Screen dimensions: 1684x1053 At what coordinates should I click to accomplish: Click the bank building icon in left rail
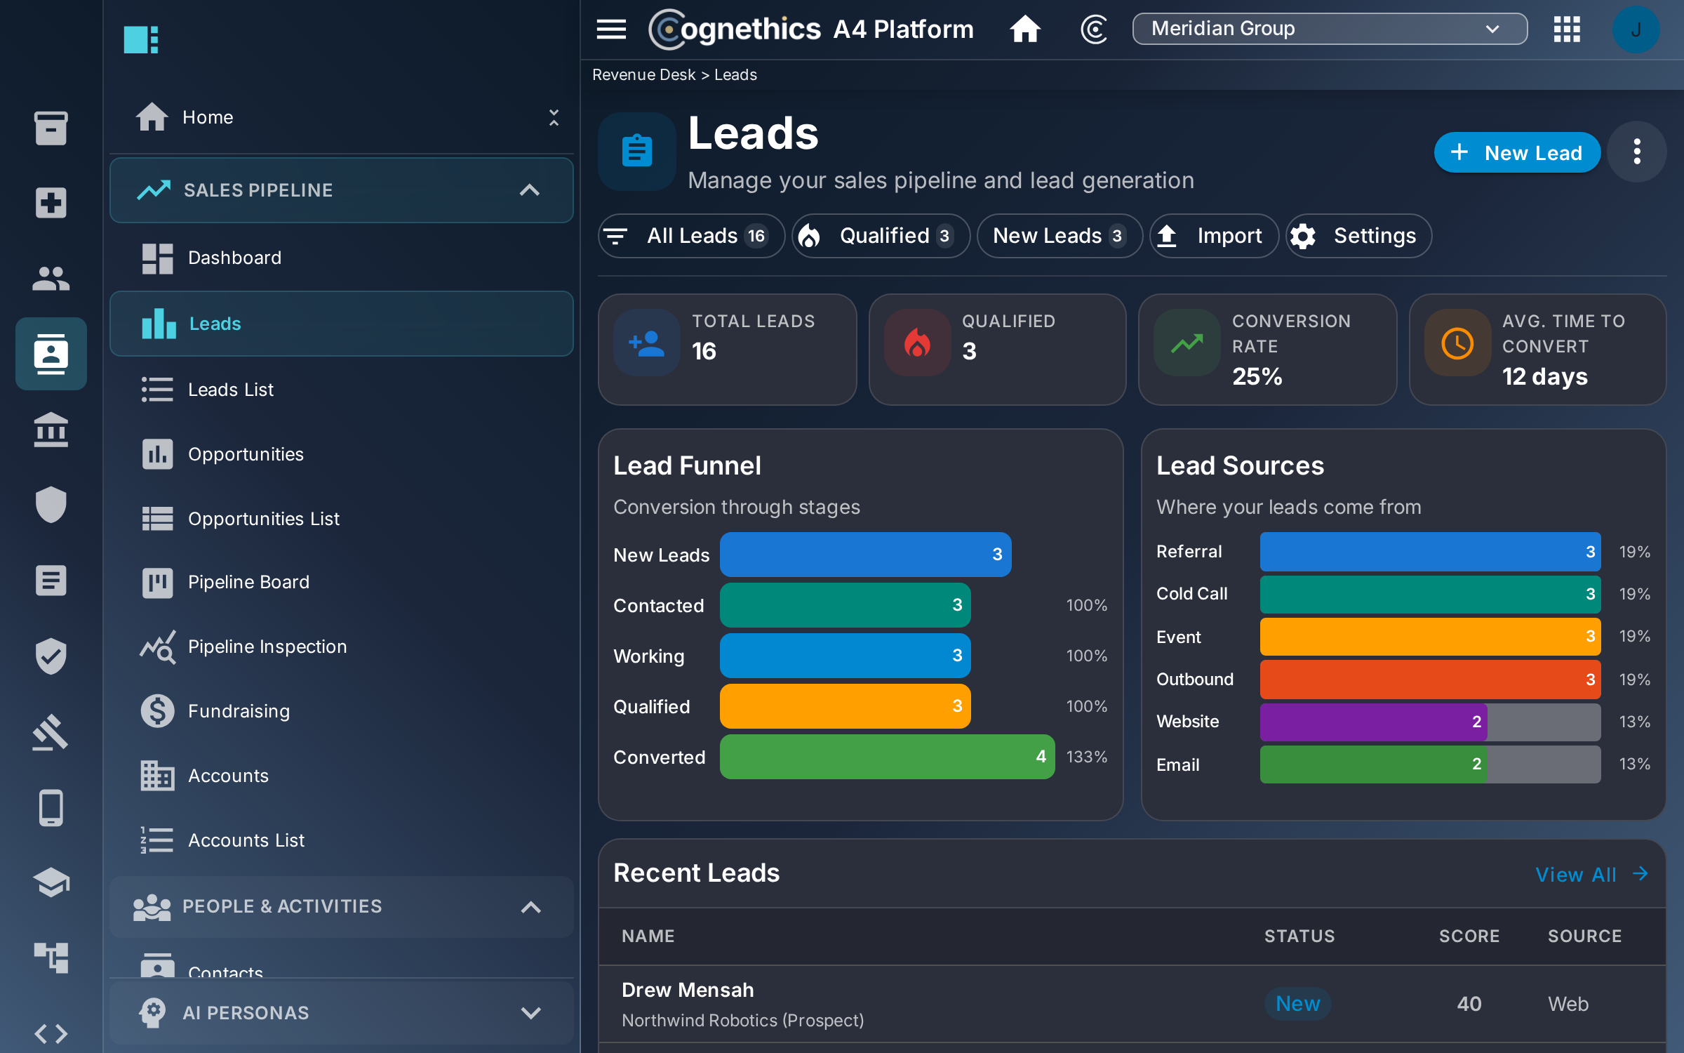pos(51,430)
